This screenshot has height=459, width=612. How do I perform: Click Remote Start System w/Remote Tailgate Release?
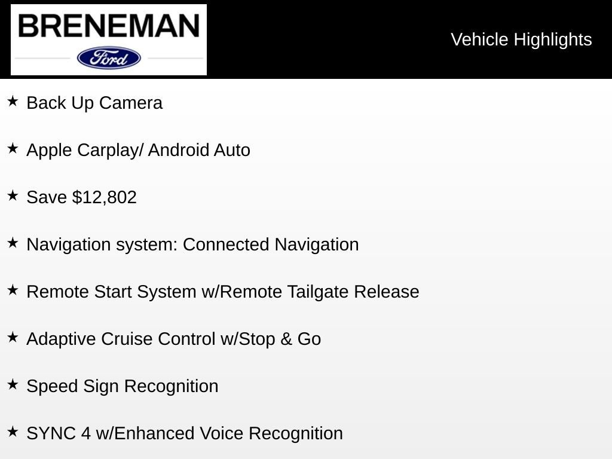click(x=223, y=292)
